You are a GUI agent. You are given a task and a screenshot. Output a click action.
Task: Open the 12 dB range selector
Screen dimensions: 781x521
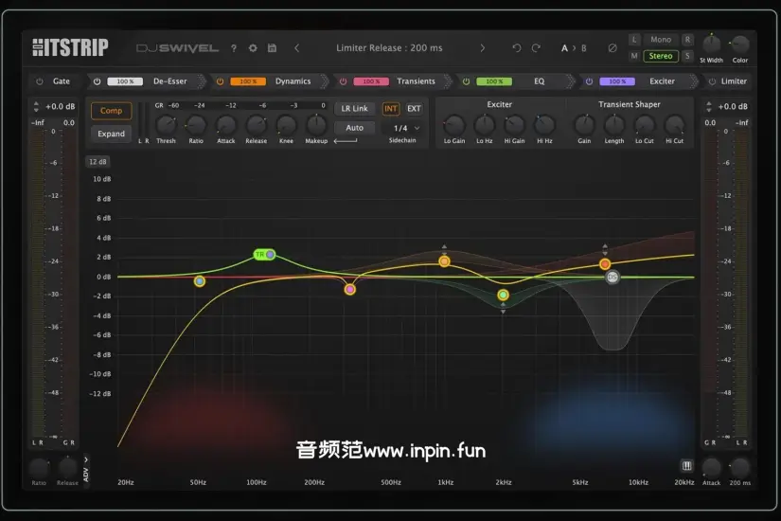(x=98, y=162)
